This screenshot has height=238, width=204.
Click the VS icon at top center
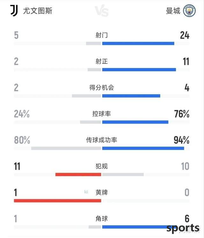(102, 11)
